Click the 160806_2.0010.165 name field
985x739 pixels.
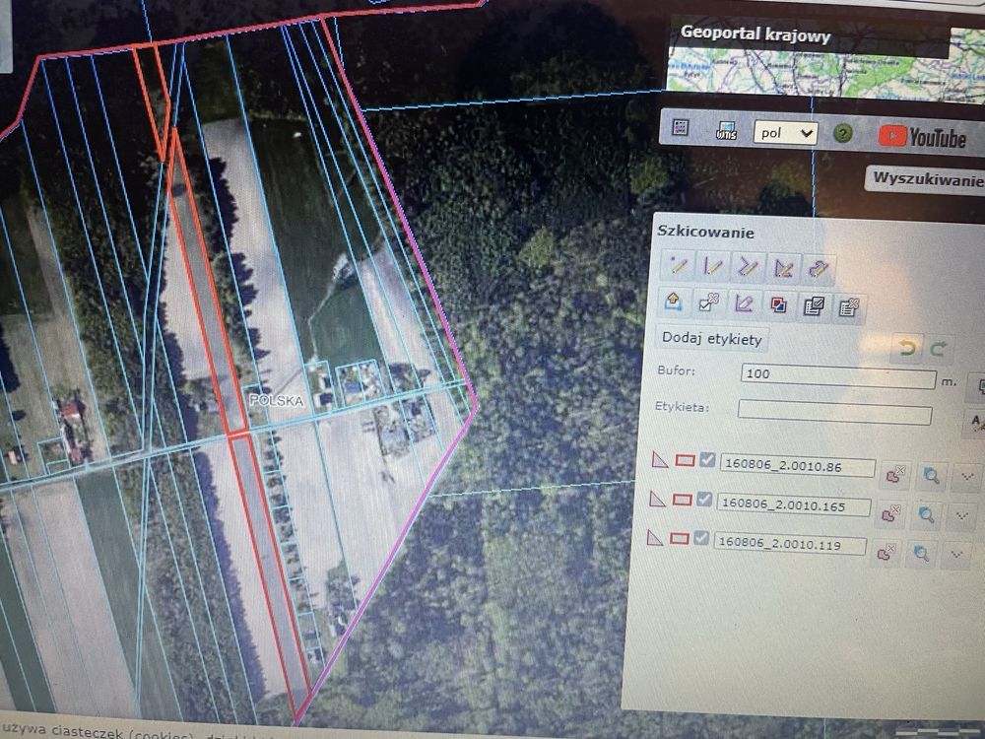pyautogui.click(x=793, y=504)
